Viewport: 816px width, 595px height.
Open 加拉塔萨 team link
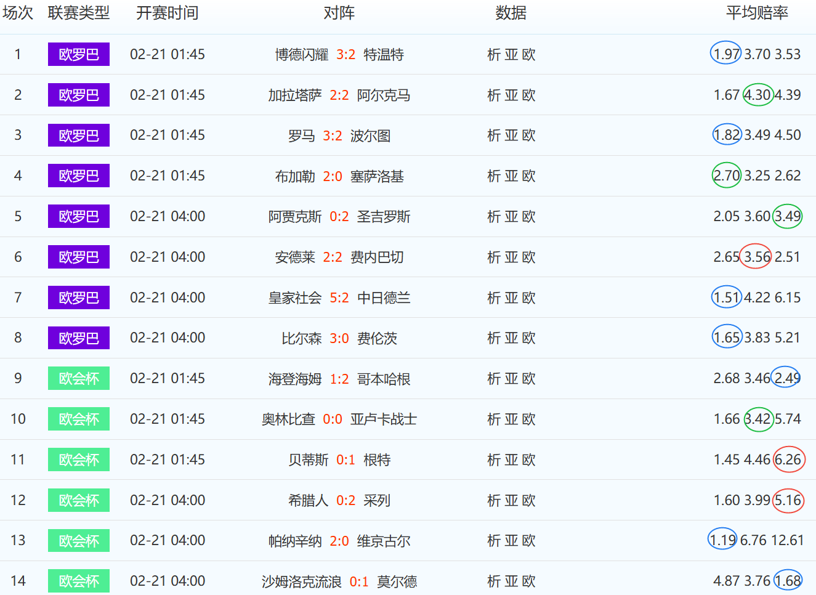click(295, 95)
